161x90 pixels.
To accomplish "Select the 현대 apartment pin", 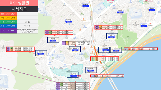I will tap(111, 36).
